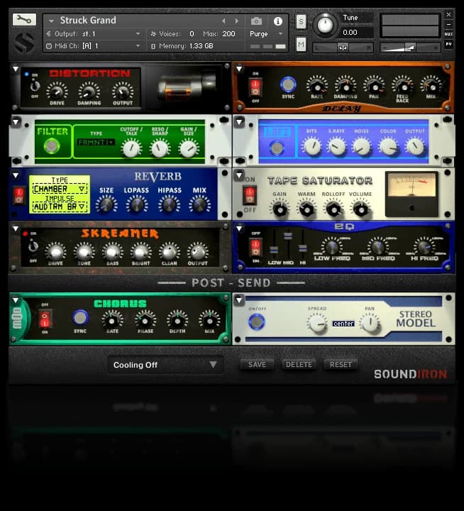
Task: Click the camera snapshot icon
Action: pos(257,21)
